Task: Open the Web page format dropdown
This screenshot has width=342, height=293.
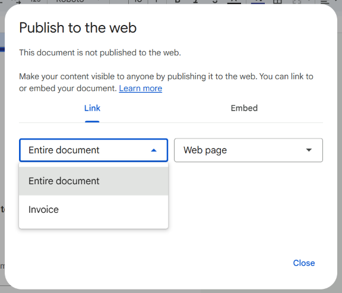Action: pos(248,150)
